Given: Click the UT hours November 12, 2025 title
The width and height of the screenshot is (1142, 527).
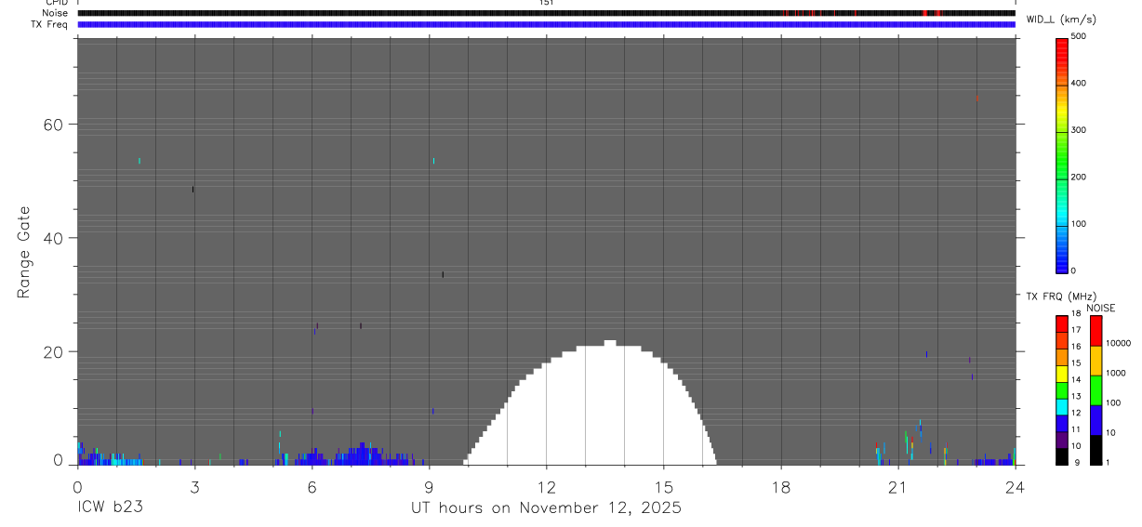Looking at the screenshot, I should (x=546, y=508).
